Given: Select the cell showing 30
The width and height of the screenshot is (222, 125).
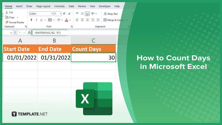Looking at the screenshot, I should 93,58.
